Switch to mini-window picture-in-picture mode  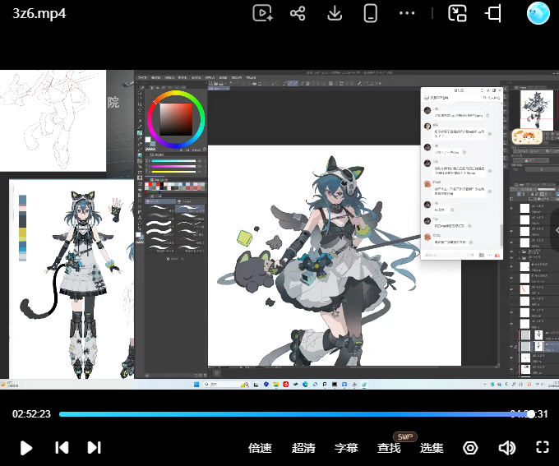click(457, 13)
